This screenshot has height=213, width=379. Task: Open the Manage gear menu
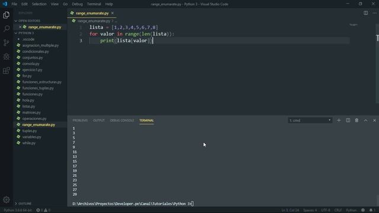click(7, 199)
